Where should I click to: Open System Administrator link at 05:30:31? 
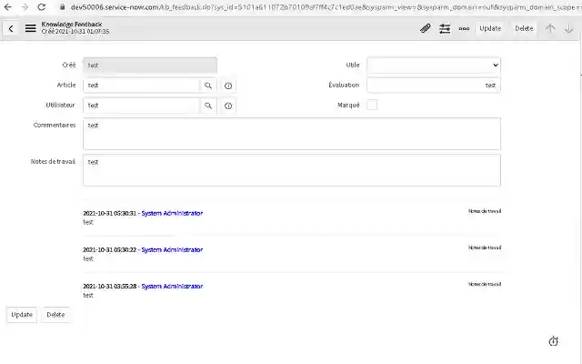click(172, 213)
